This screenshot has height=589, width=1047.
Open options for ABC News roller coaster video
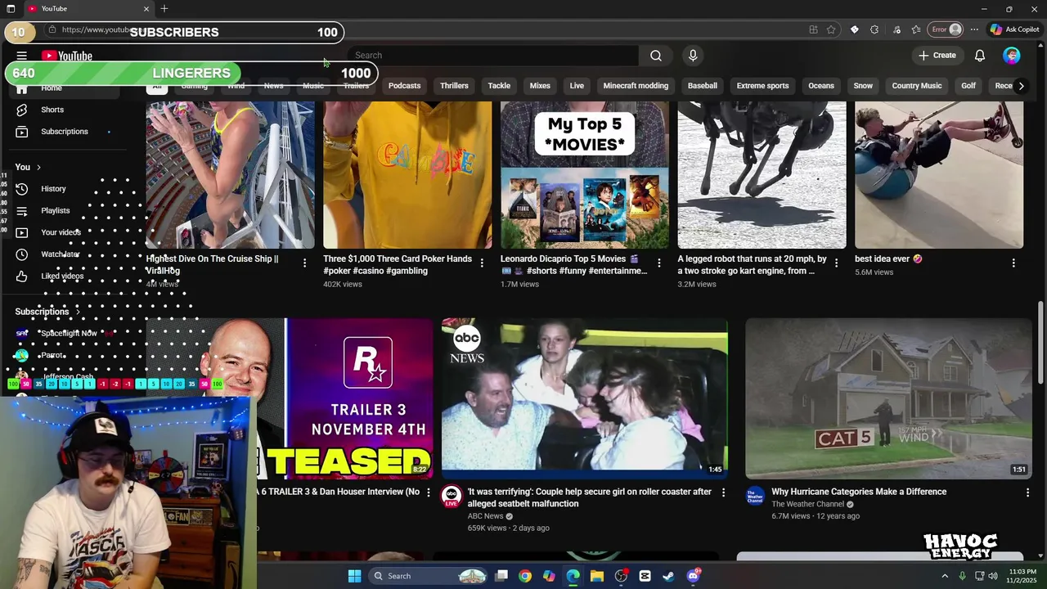pyautogui.click(x=723, y=492)
